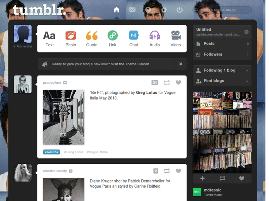Screen dimensions: 269x201
Task: Click the mdtepsic Radar avatar
Action: (x=197, y=192)
